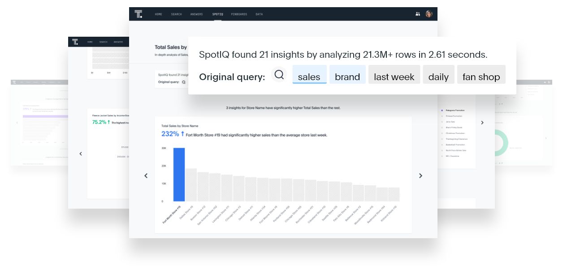Click the blue Fort Worth Store #19 bar

point(179,175)
